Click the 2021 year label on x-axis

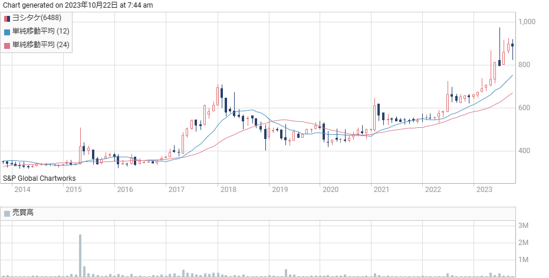382,190
